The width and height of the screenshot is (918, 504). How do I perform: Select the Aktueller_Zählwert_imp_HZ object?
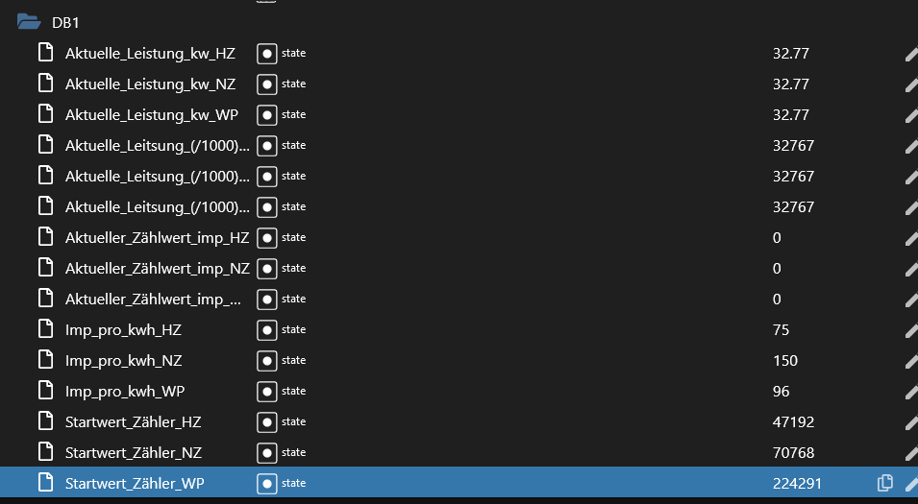coord(157,238)
